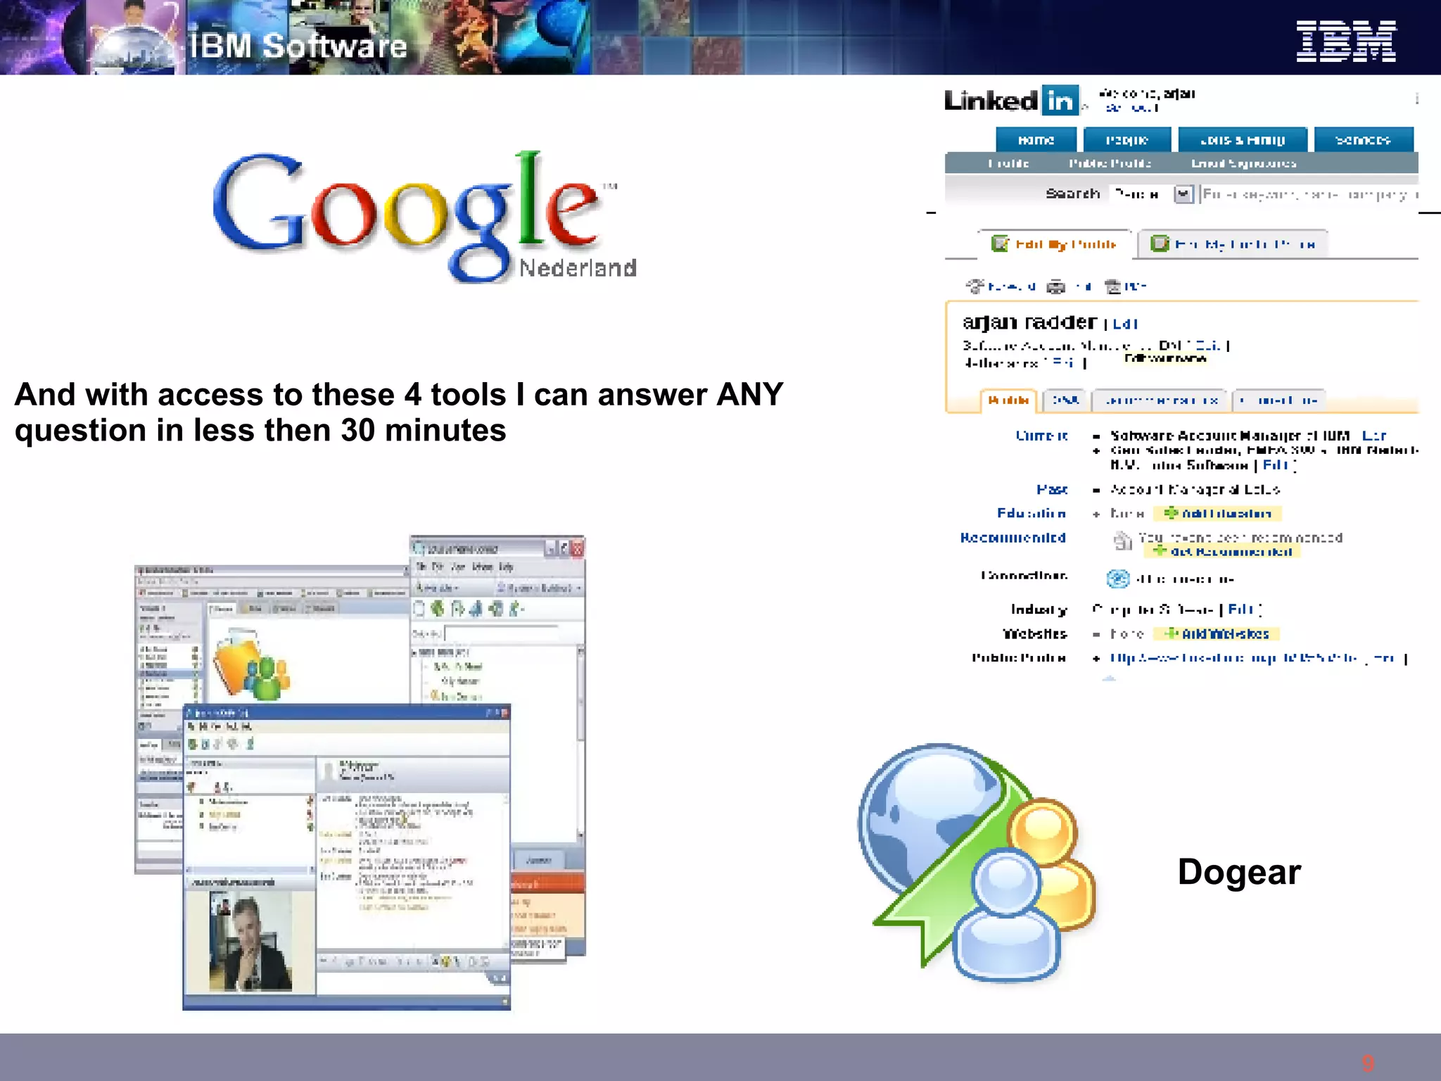The height and width of the screenshot is (1081, 1441).
Task: Click the video call thumbnail in Sametime window
Action: coord(250,942)
